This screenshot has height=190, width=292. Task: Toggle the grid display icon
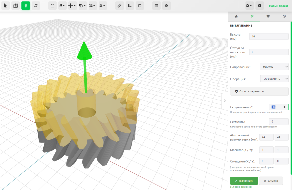tap(156, 6)
